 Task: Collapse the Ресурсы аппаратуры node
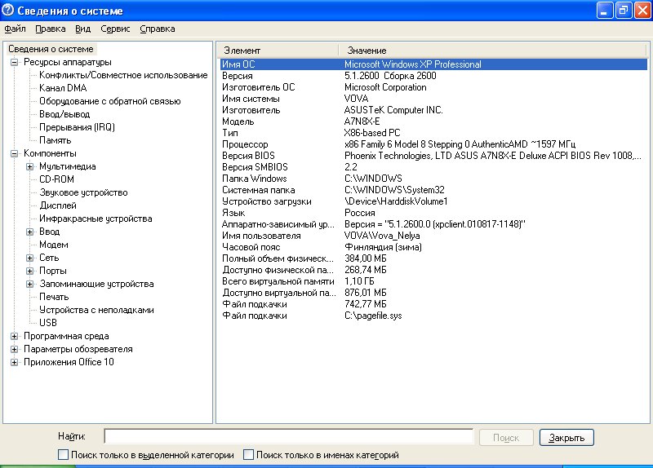click(14, 63)
